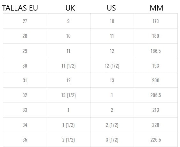This screenshot has height=147, width=180.
Task: Click the UK 11 (1/2) cell
Action: [68, 66]
